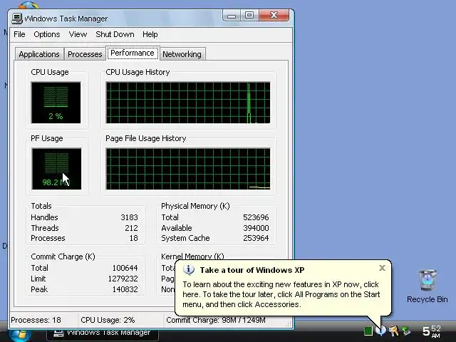Switch to the Processes tab
456x342 pixels.
pyautogui.click(x=85, y=54)
